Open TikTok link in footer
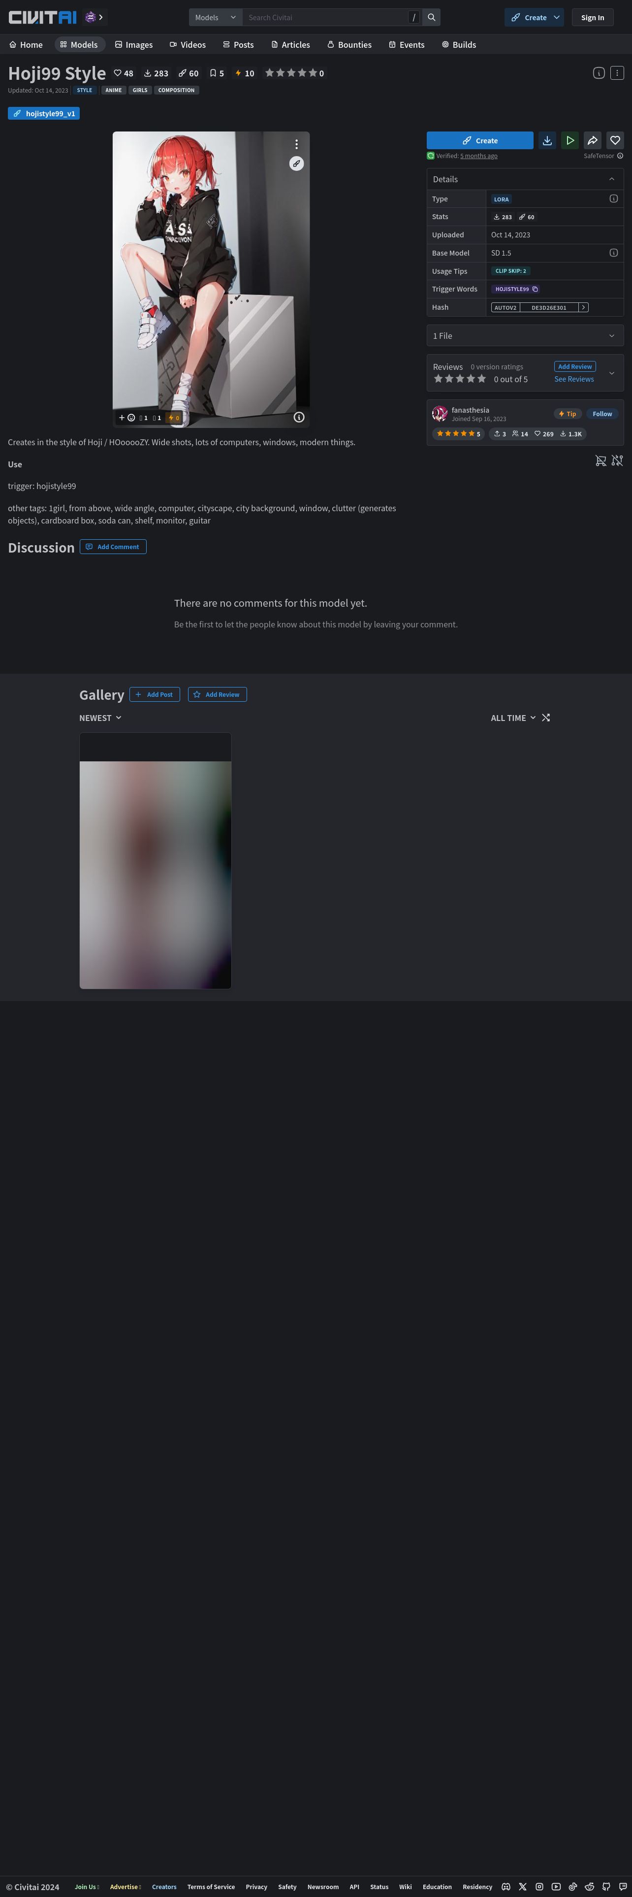Image resolution: width=632 pixels, height=1897 pixels. tap(573, 1887)
